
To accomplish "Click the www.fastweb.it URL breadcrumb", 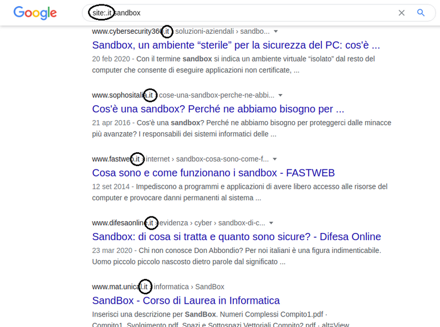I will pyautogui.click(x=180, y=159).
